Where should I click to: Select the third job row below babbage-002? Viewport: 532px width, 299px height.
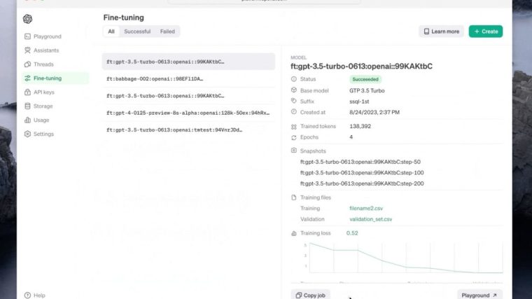point(188,96)
